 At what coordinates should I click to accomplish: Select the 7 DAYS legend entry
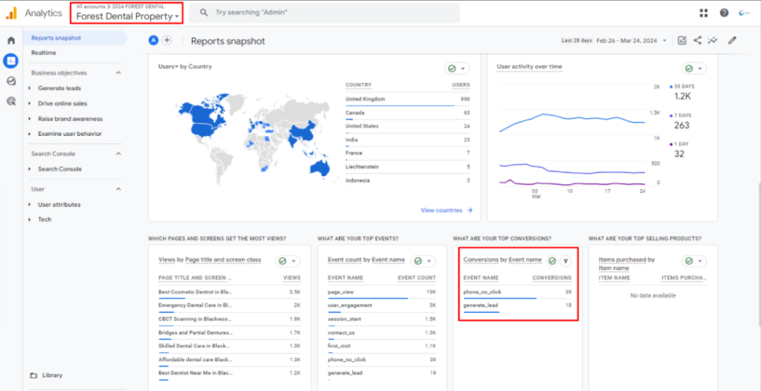[682, 121]
